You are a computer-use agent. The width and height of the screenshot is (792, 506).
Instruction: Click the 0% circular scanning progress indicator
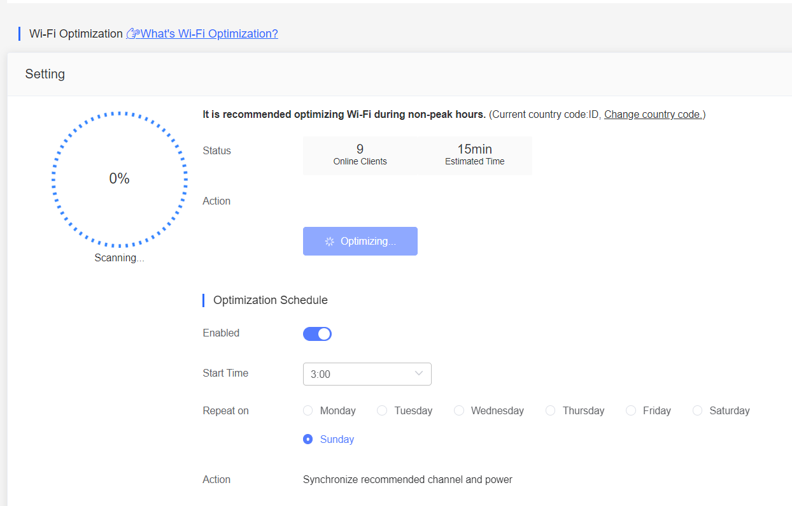(119, 179)
